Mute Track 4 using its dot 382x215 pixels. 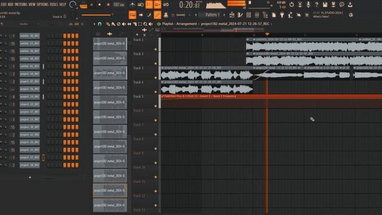coord(156,92)
